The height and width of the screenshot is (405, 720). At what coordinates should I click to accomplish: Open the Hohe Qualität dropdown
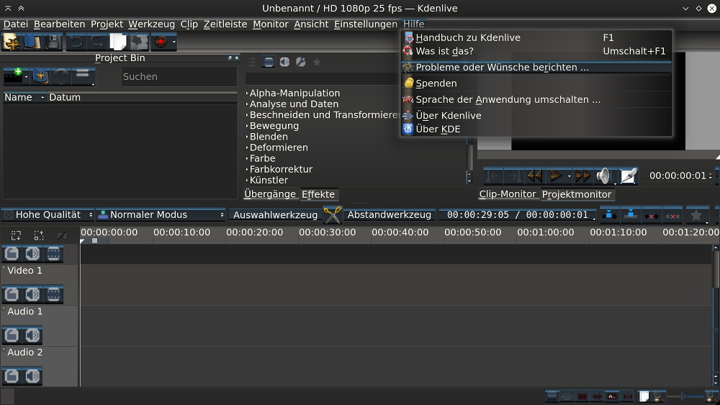coord(48,214)
